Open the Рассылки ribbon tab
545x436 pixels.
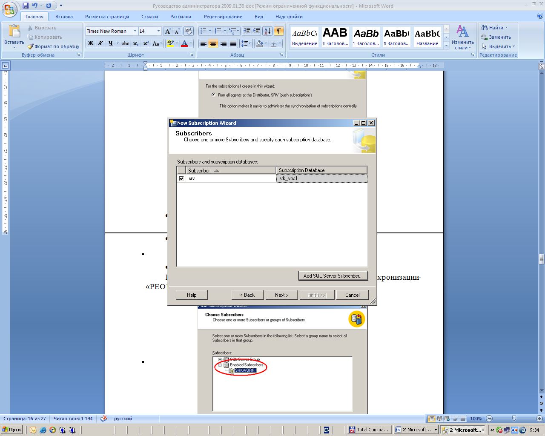[181, 17]
